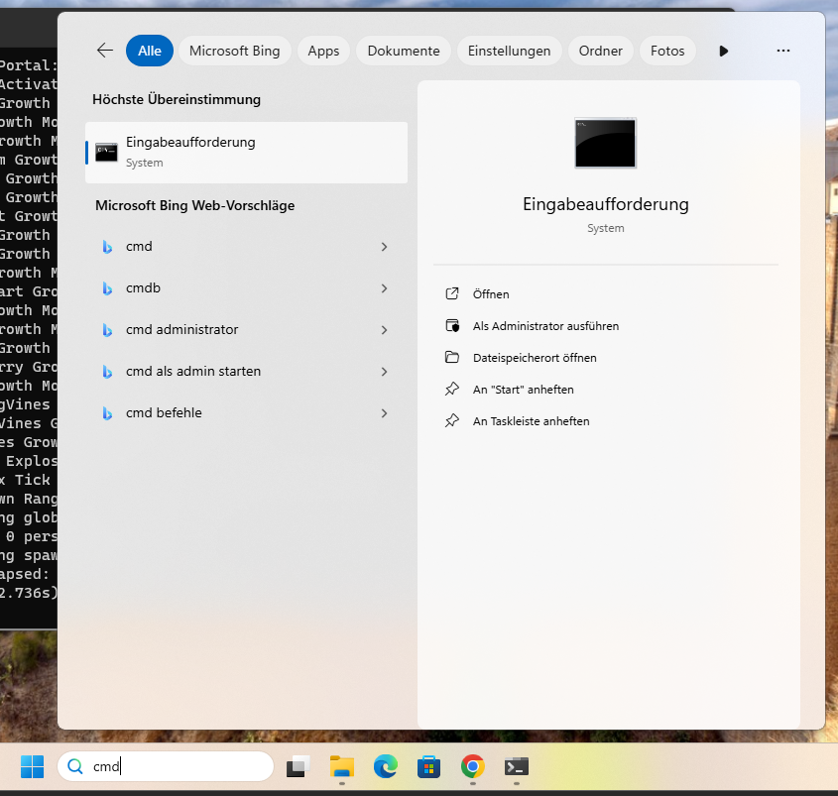838x796 pixels.
Task: Open the Windows Start menu icon
Action: pyautogui.click(x=32, y=766)
